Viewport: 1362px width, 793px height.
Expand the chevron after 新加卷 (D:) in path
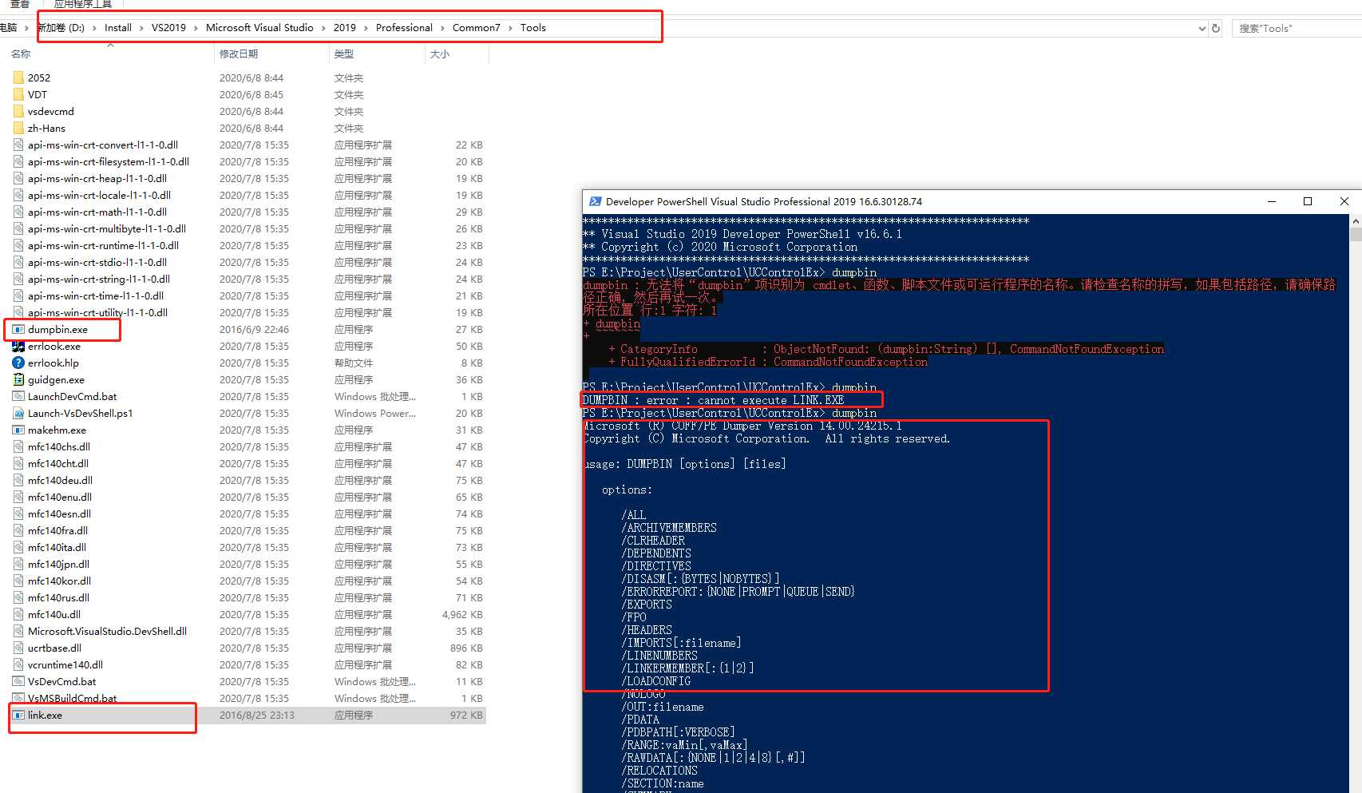95,28
